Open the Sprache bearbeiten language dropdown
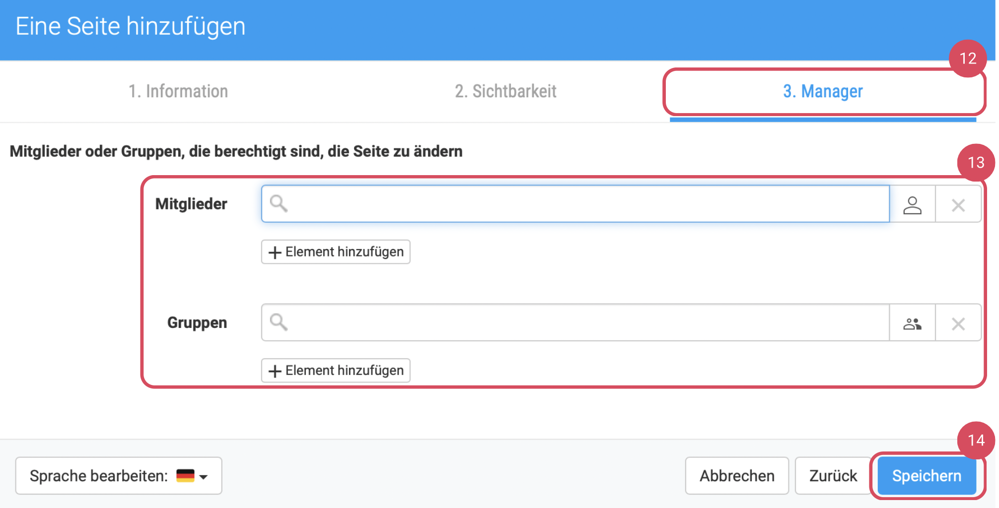Screen dimensions: 999x508 pyautogui.click(x=118, y=476)
